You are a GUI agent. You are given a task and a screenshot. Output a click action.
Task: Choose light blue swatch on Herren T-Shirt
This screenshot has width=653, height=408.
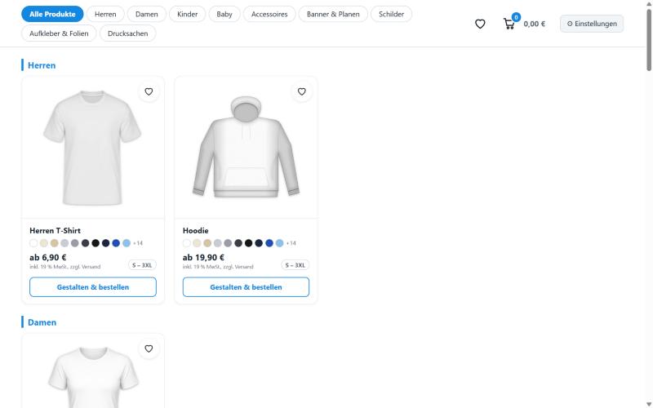point(127,243)
